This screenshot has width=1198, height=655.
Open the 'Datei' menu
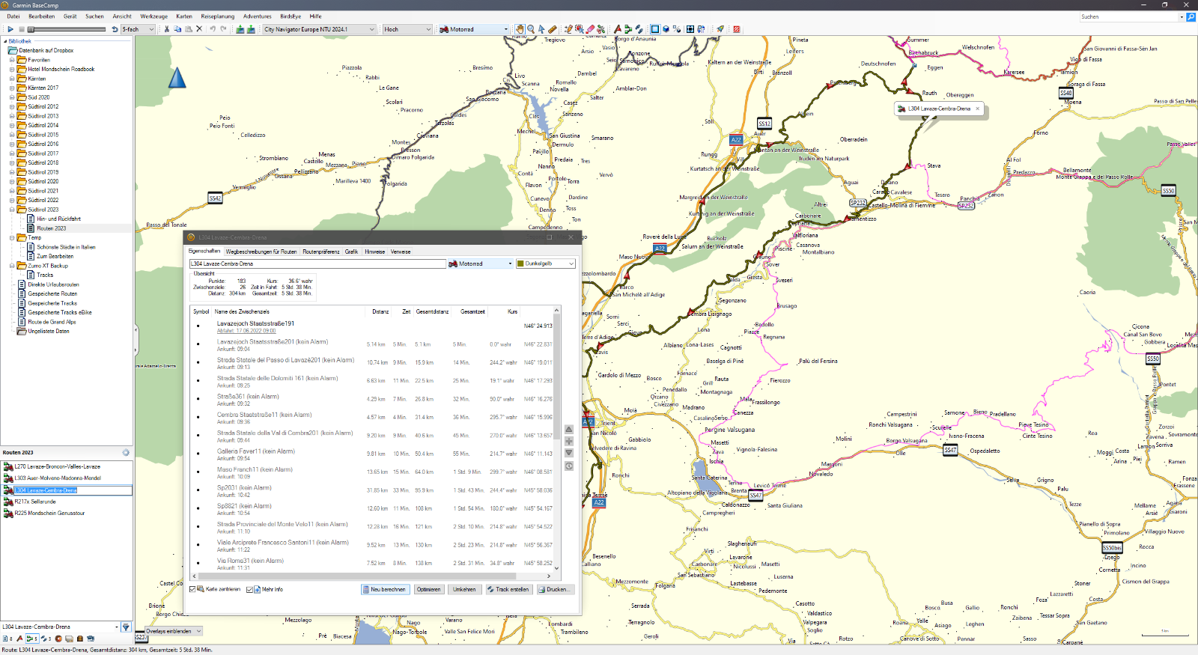tap(13, 16)
